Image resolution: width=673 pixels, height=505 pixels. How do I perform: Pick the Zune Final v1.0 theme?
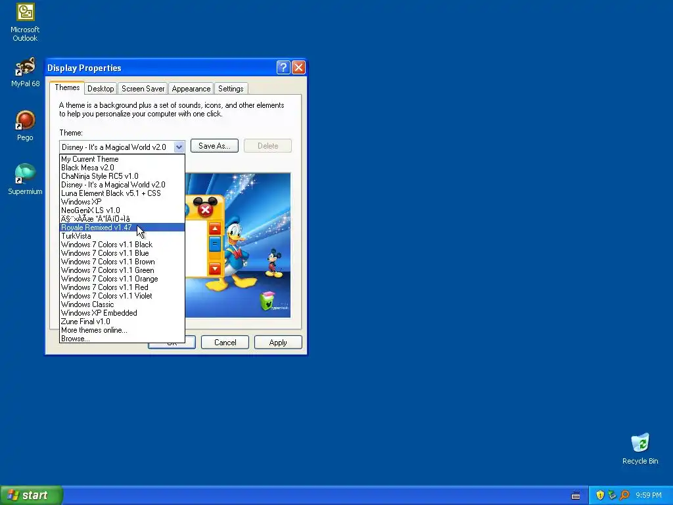coord(122,322)
